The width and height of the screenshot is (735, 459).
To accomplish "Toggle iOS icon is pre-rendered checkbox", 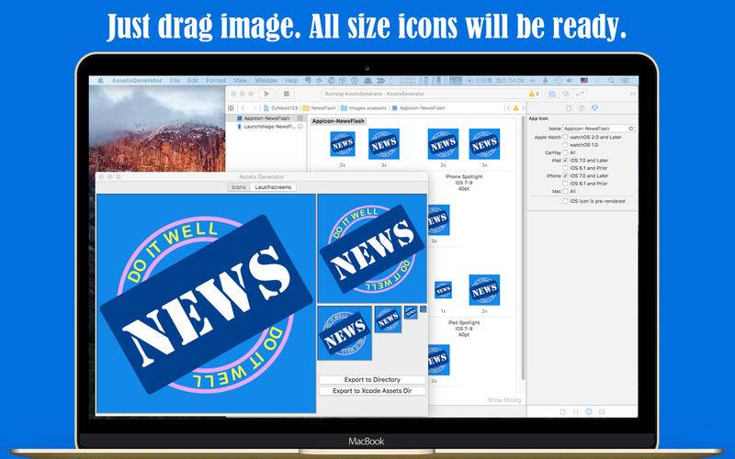I will point(565,201).
